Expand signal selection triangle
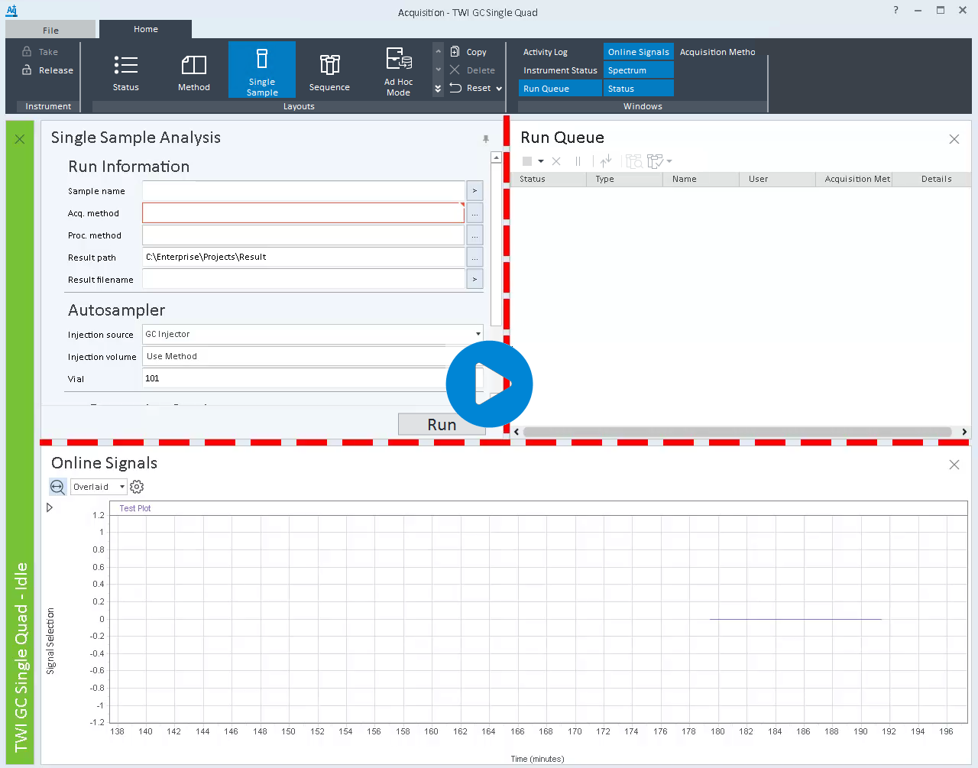 pyautogui.click(x=50, y=507)
